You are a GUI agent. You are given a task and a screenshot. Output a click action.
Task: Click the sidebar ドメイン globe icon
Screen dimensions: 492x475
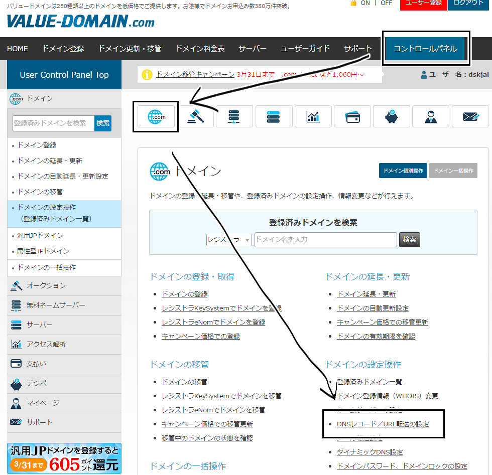[x=16, y=99]
